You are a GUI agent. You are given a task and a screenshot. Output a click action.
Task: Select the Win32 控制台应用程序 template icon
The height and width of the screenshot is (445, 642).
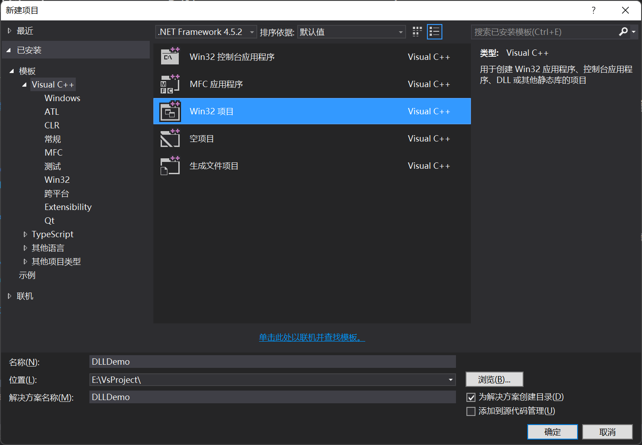click(x=170, y=57)
